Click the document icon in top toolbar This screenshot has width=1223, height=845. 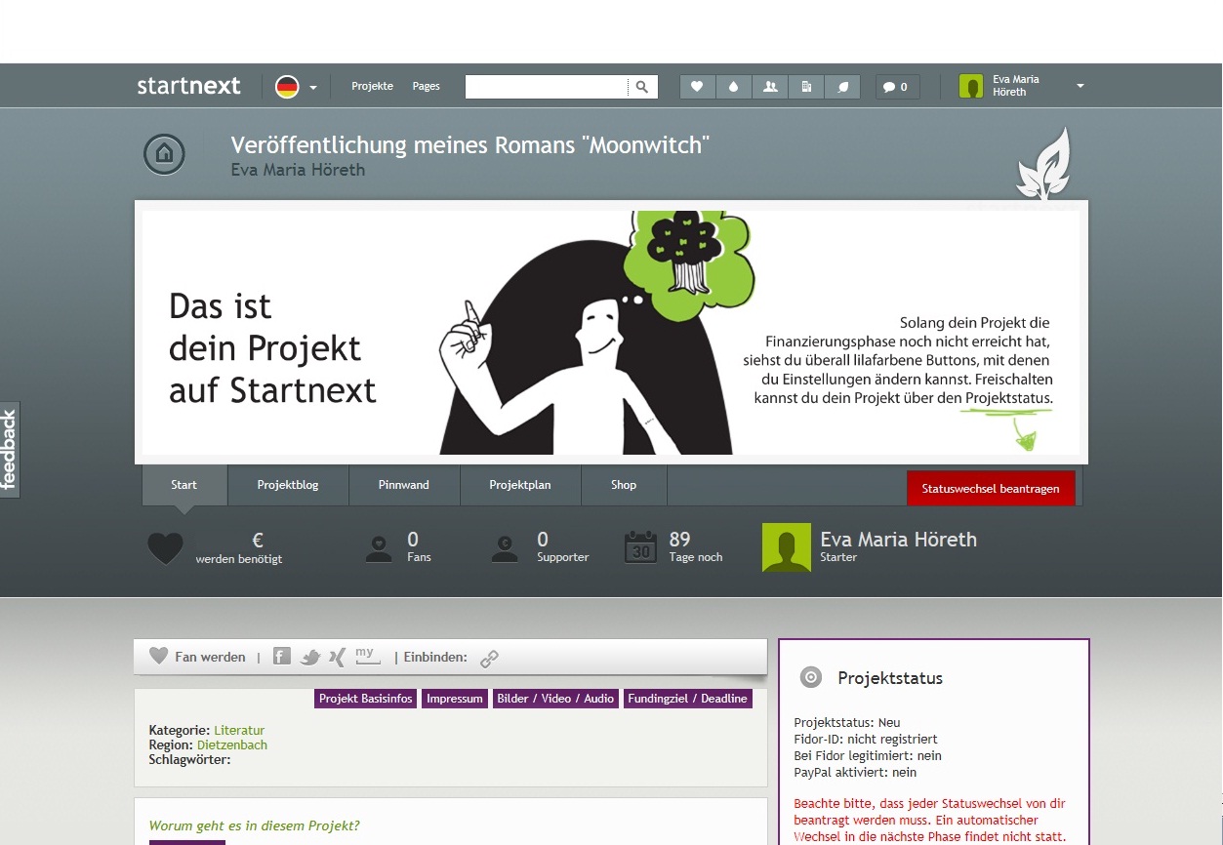(x=806, y=87)
